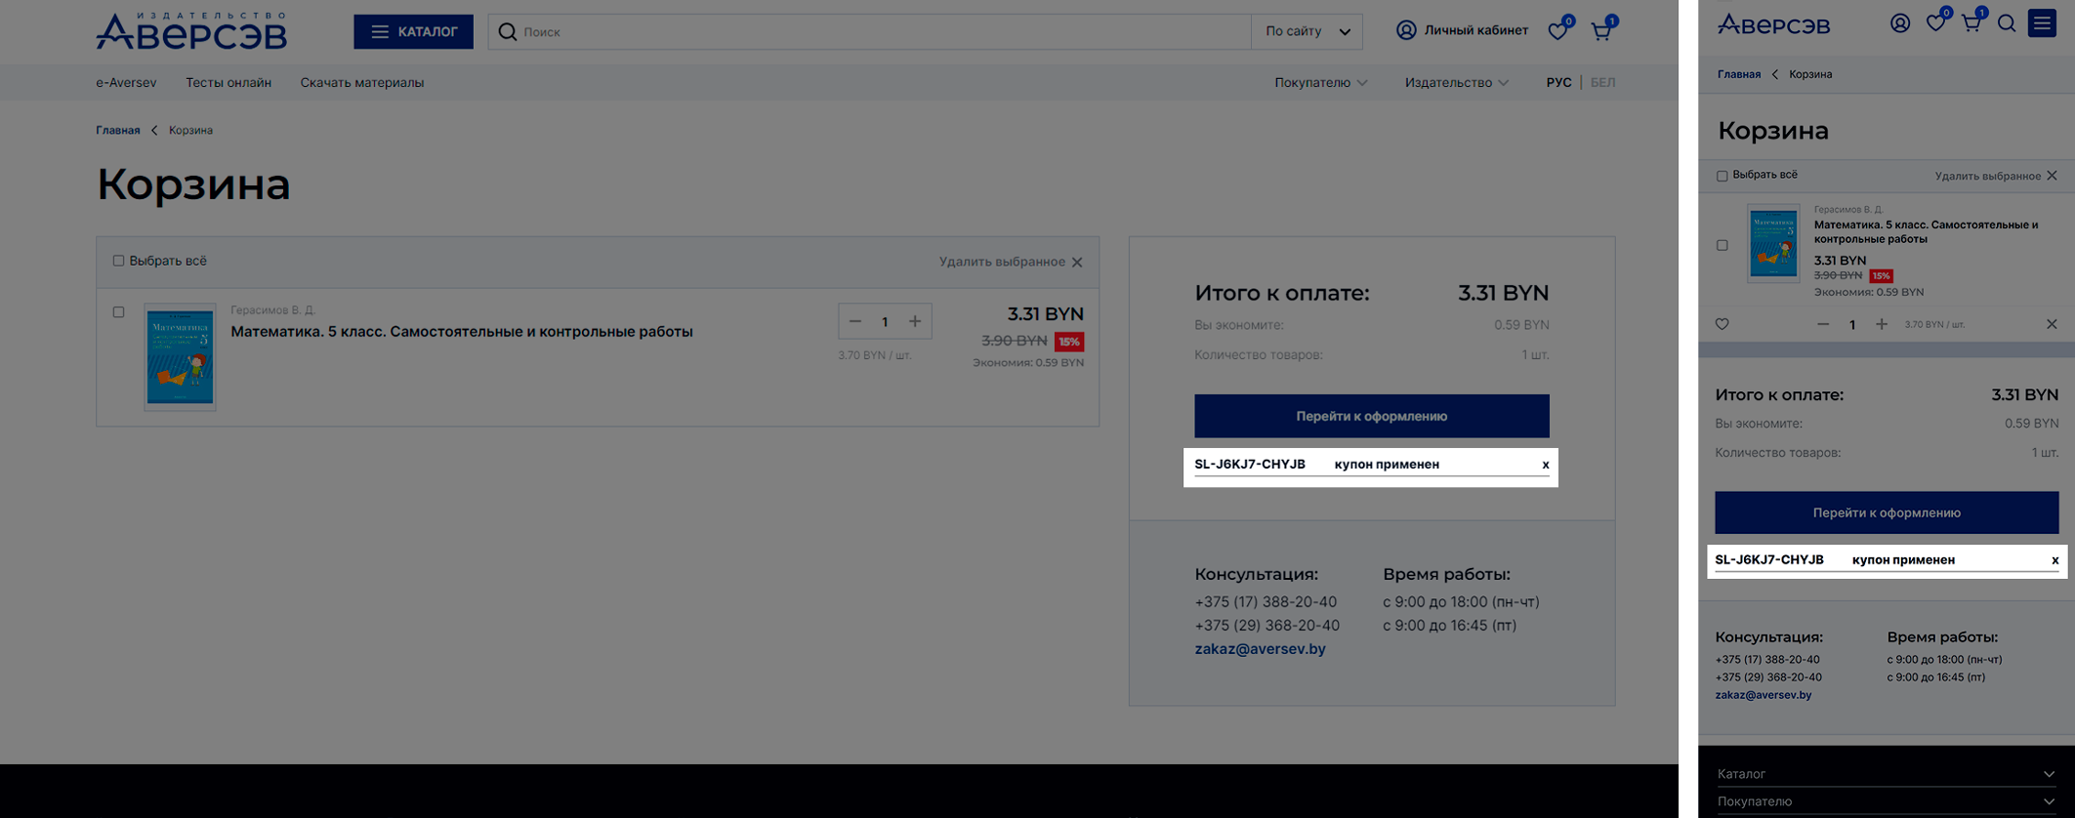Open the "Тесты онлайн" menu item
Image resolution: width=2075 pixels, height=818 pixels.
click(228, 83)
